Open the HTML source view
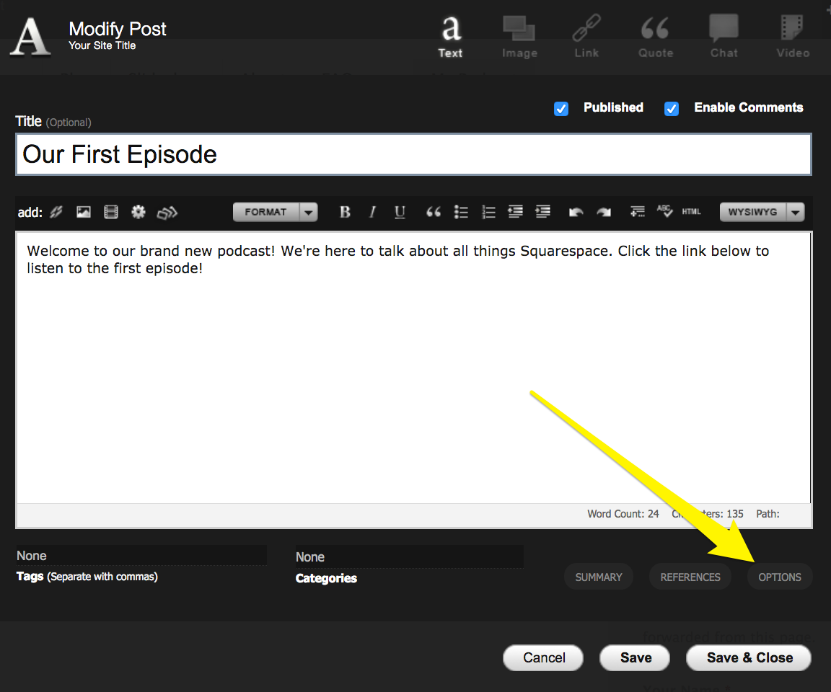 691,212
